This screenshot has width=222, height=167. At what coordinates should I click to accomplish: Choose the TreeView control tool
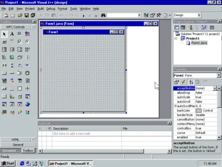(4, 57)
